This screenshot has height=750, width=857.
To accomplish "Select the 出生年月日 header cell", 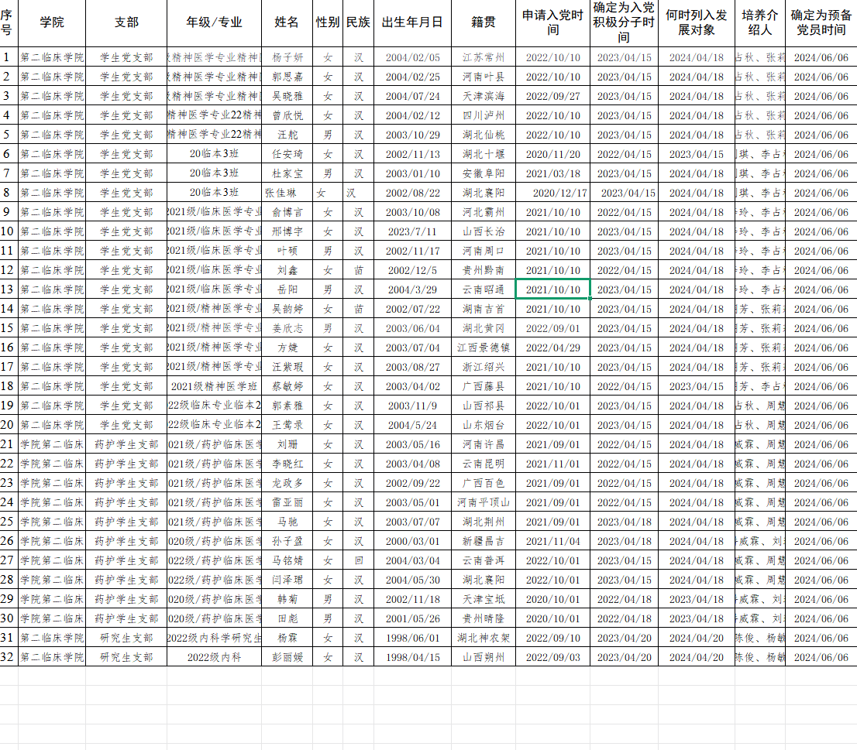I will pyautogui.click(x=412, y=22).
